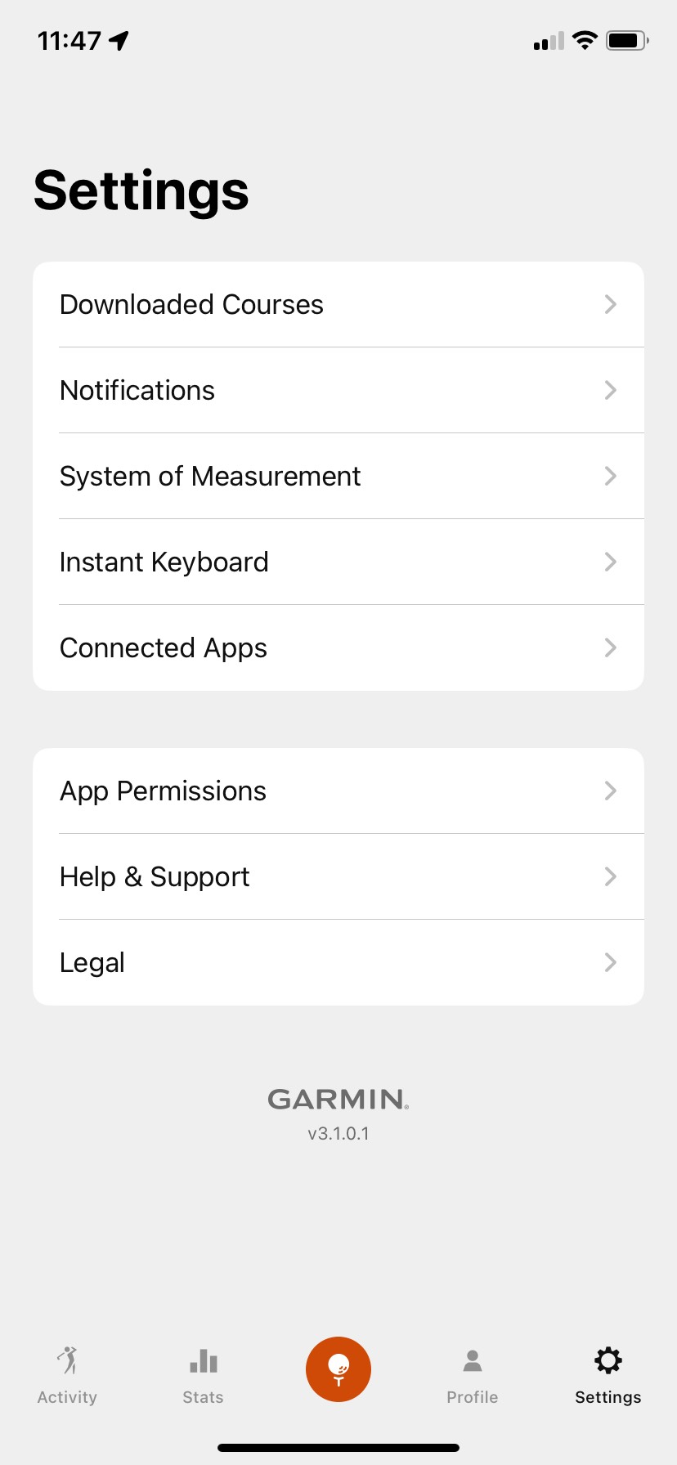The image size is (677, 1465).
Task: Open the Stats bar chart icon
Action: point(203,1361)
